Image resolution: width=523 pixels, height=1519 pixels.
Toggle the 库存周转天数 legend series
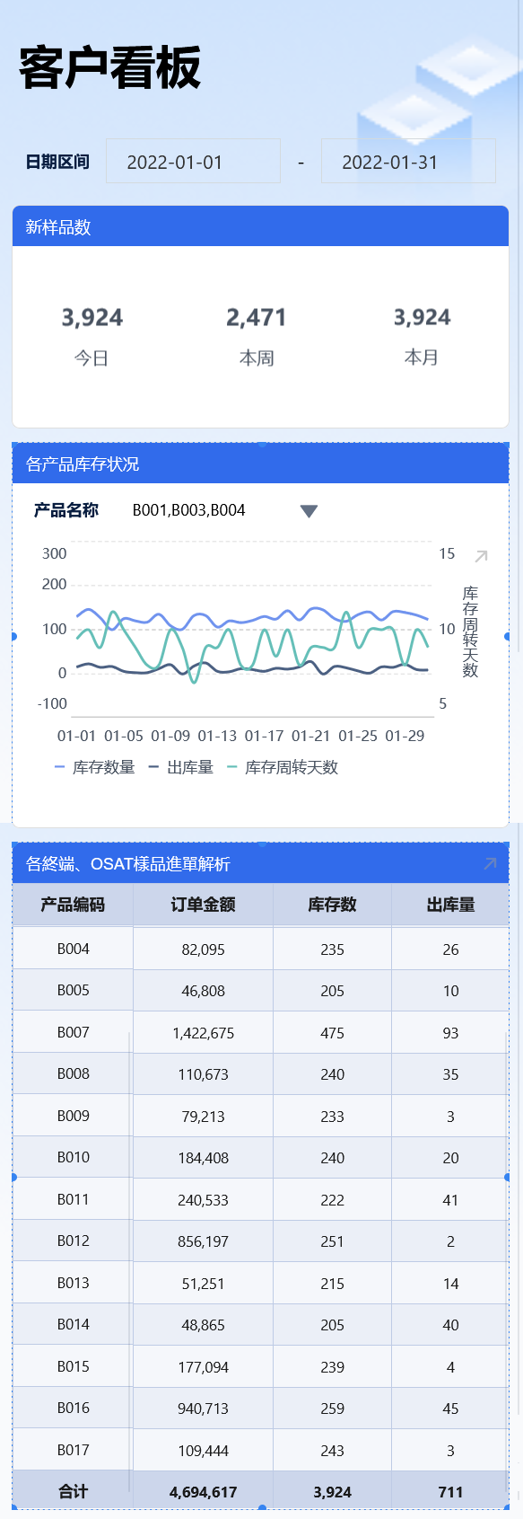coord(283,767)
